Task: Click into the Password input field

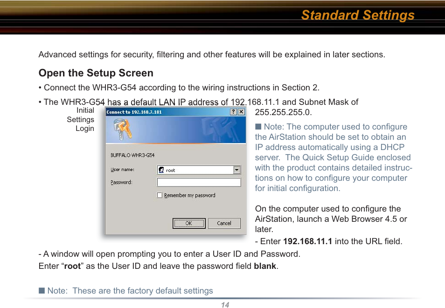Action: pyautogui.click(x=199, y=182)
